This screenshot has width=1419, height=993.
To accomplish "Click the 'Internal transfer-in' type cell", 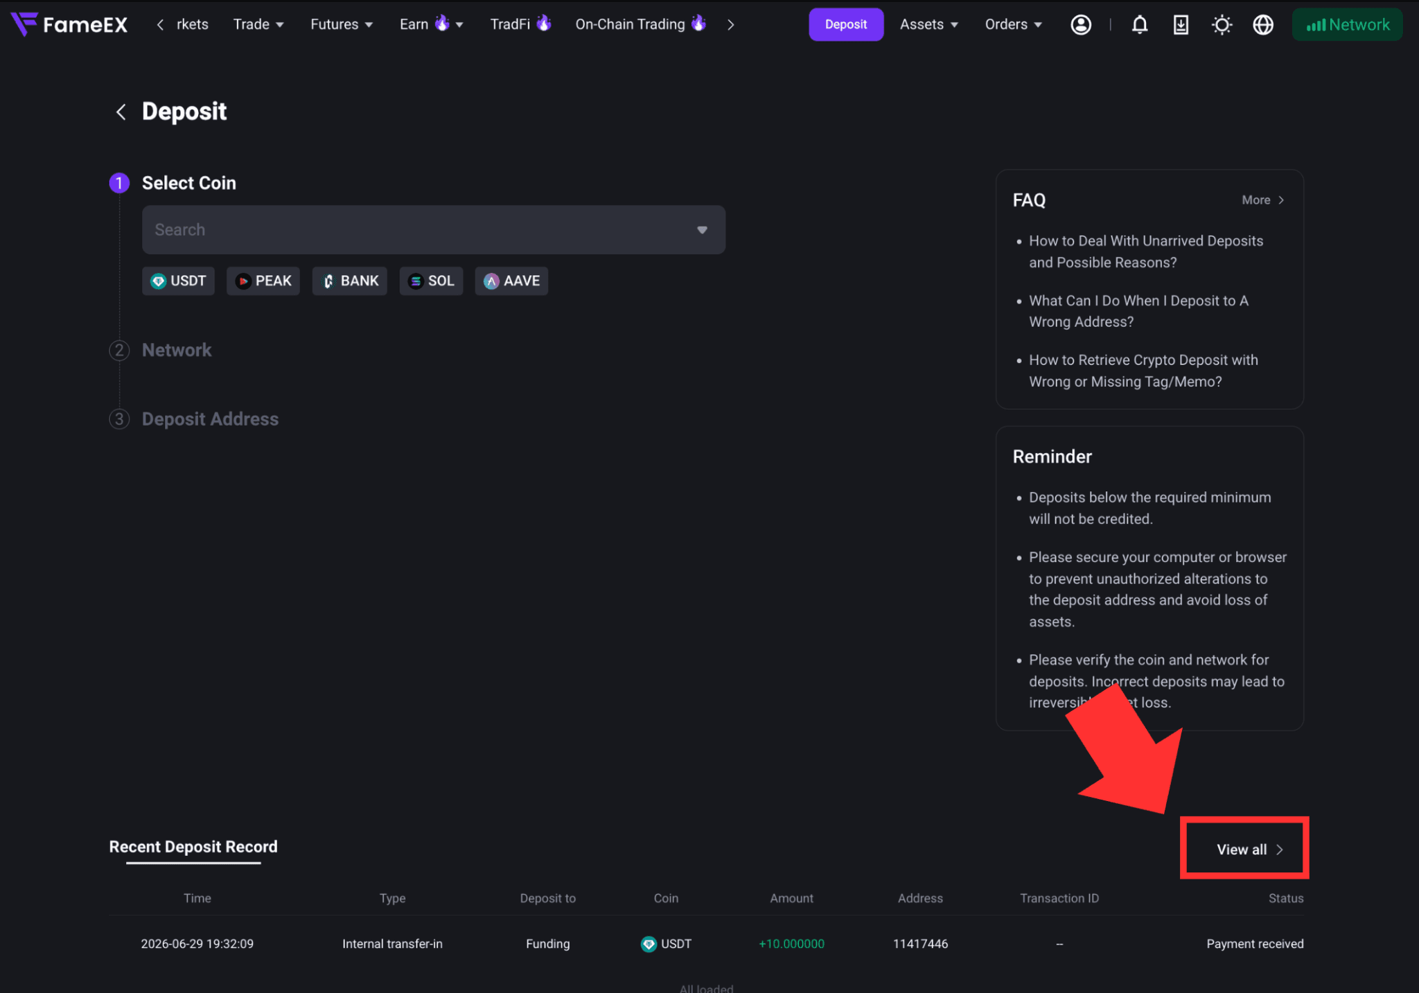I will (x=392, y=944).
